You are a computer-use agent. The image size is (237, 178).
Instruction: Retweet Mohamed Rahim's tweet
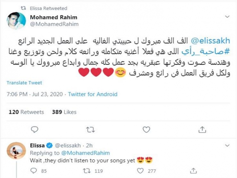tap(90, 129)
